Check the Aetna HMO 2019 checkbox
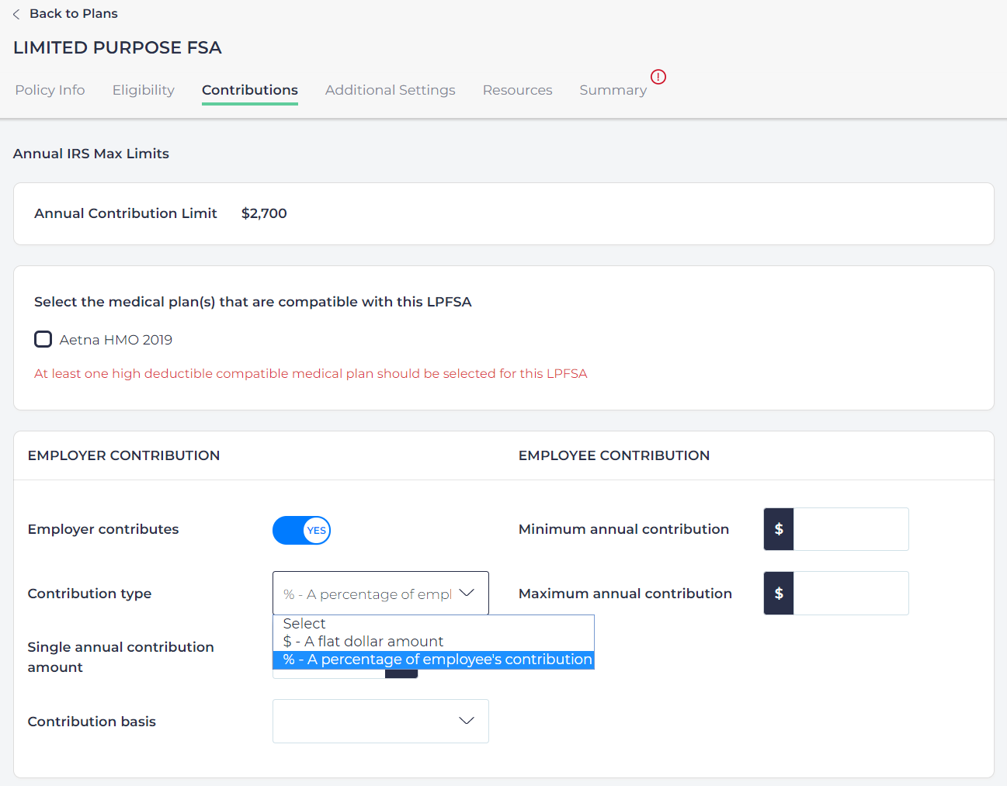Screen dimensions: 1007x786 (43, 339)
